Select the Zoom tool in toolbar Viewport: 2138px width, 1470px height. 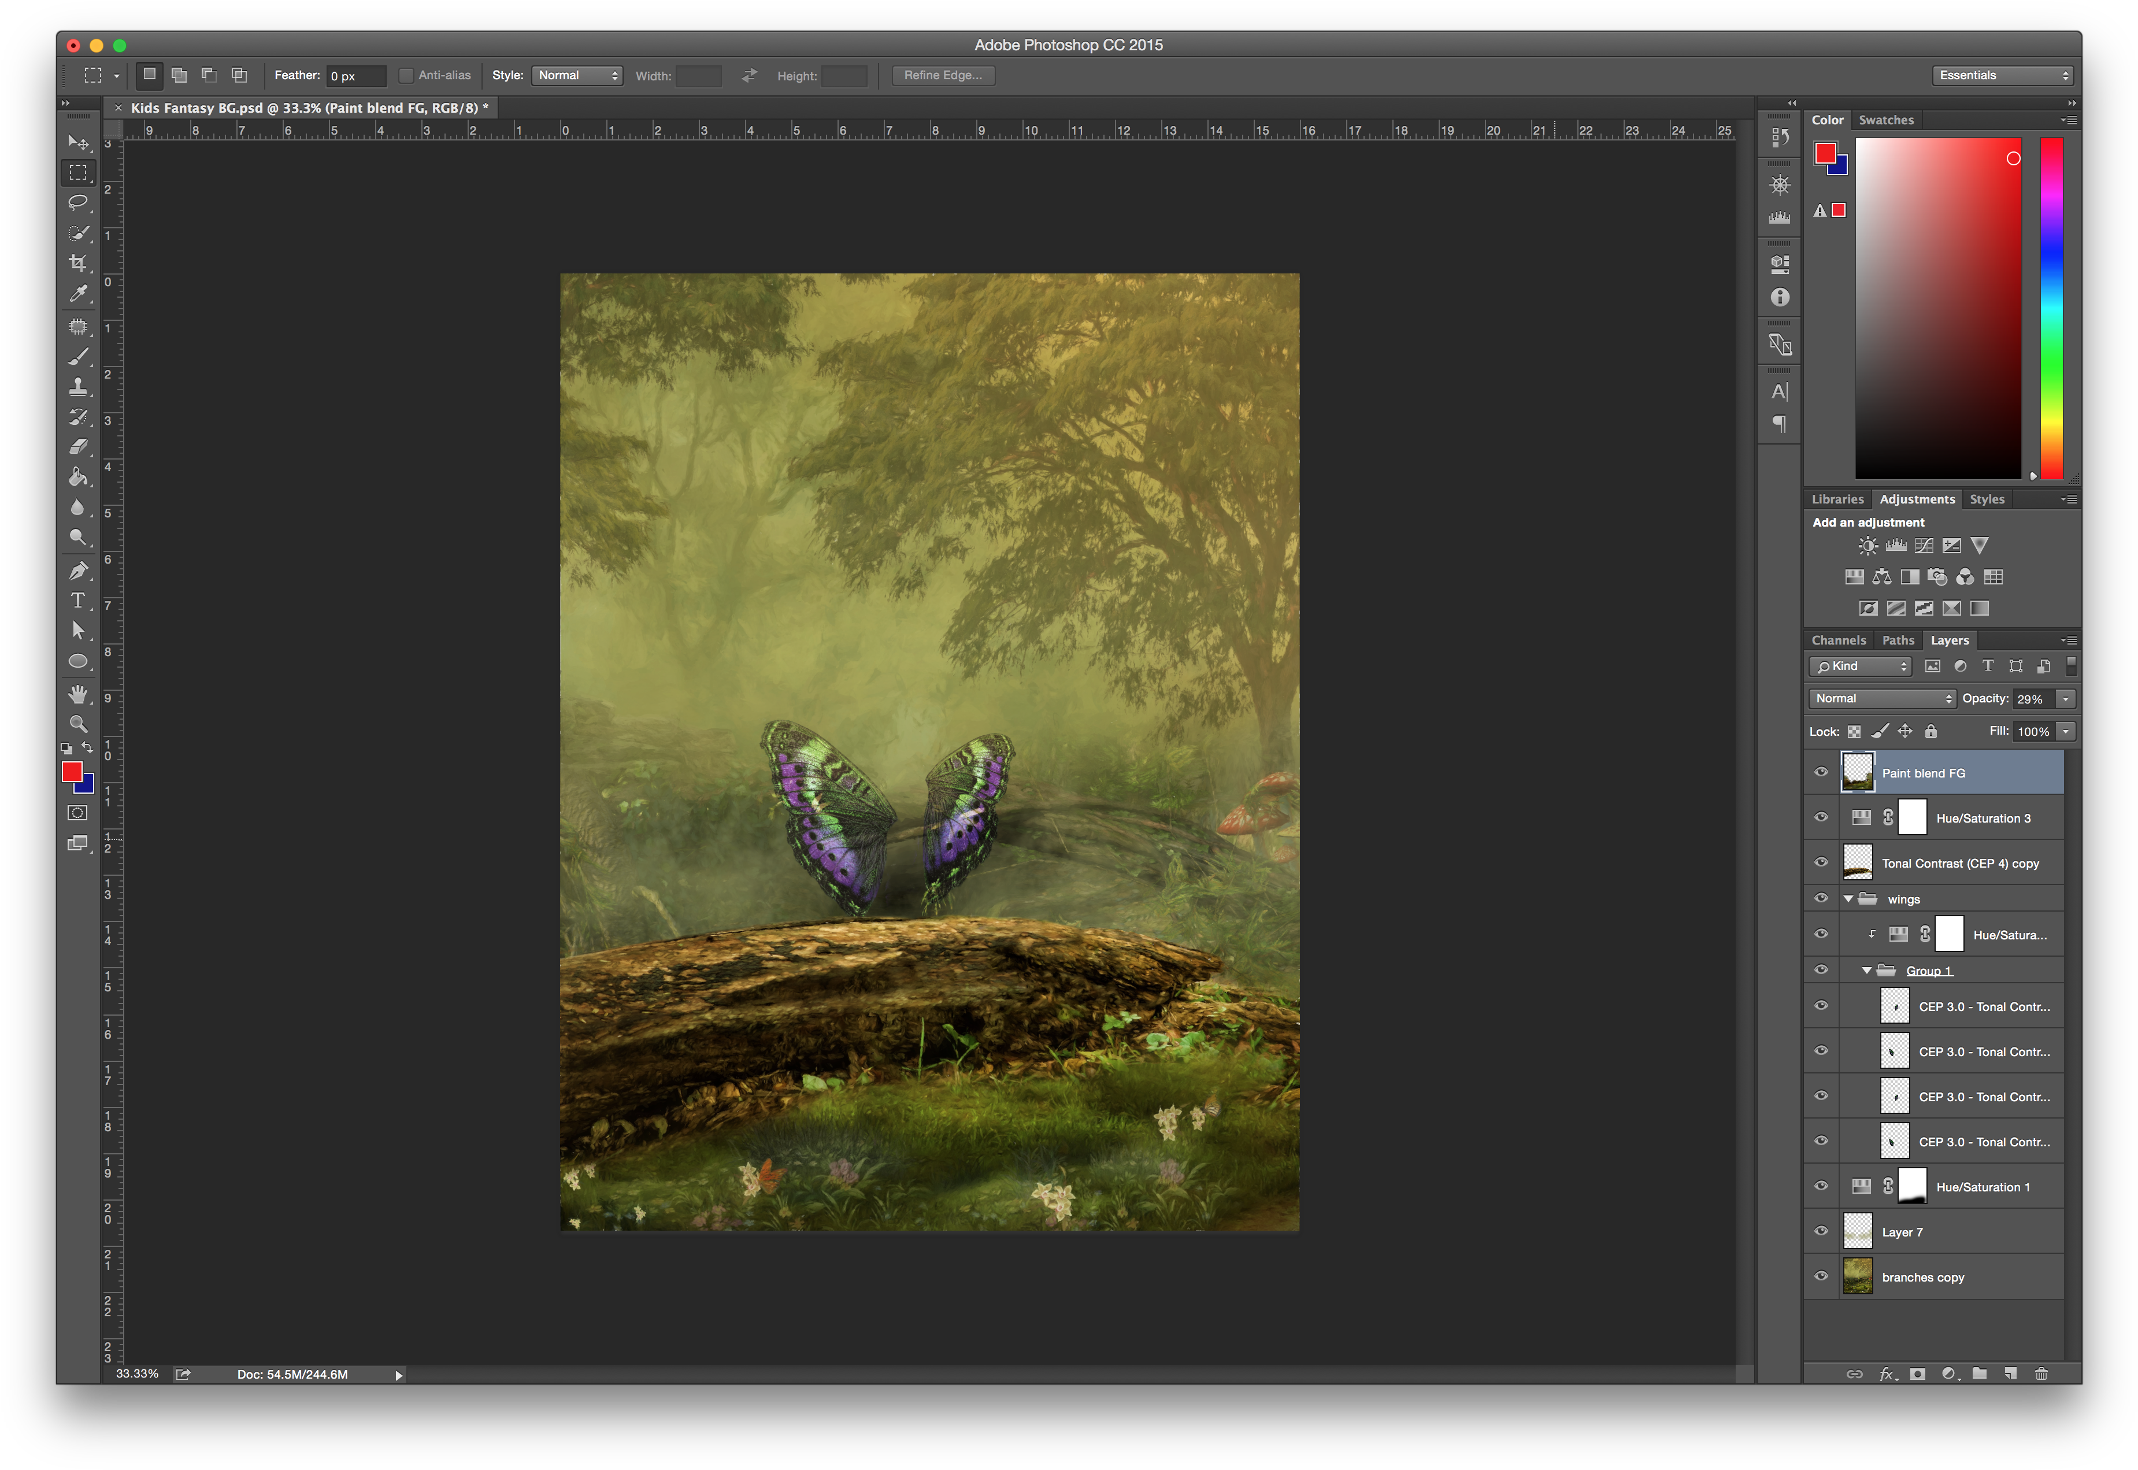[78, 724]
